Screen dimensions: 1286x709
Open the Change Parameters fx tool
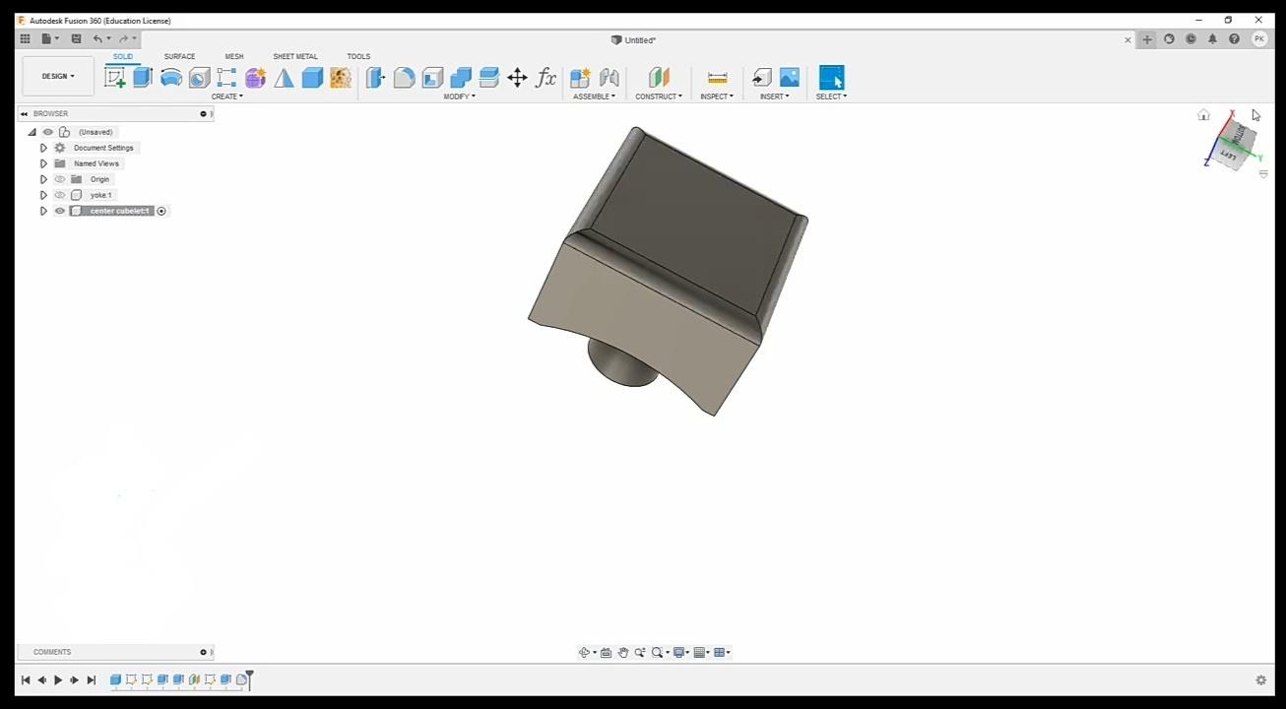546,78
